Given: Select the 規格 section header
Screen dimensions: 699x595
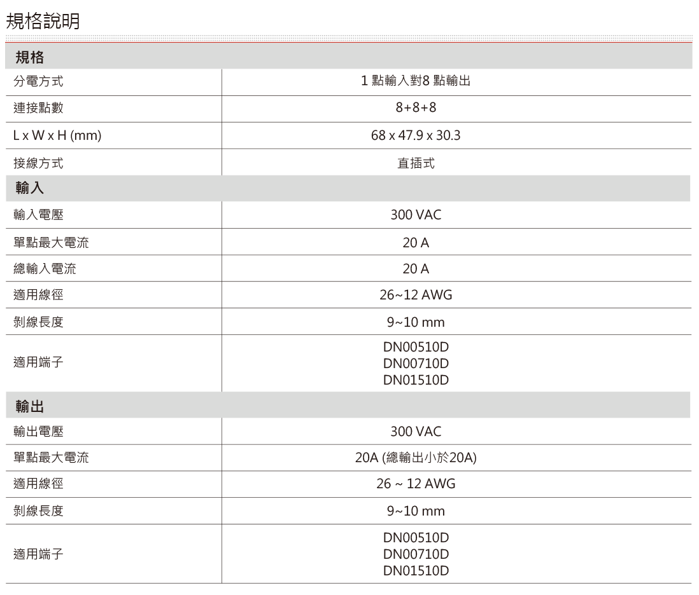Looking at the screenshot, I should coord(29,58).
